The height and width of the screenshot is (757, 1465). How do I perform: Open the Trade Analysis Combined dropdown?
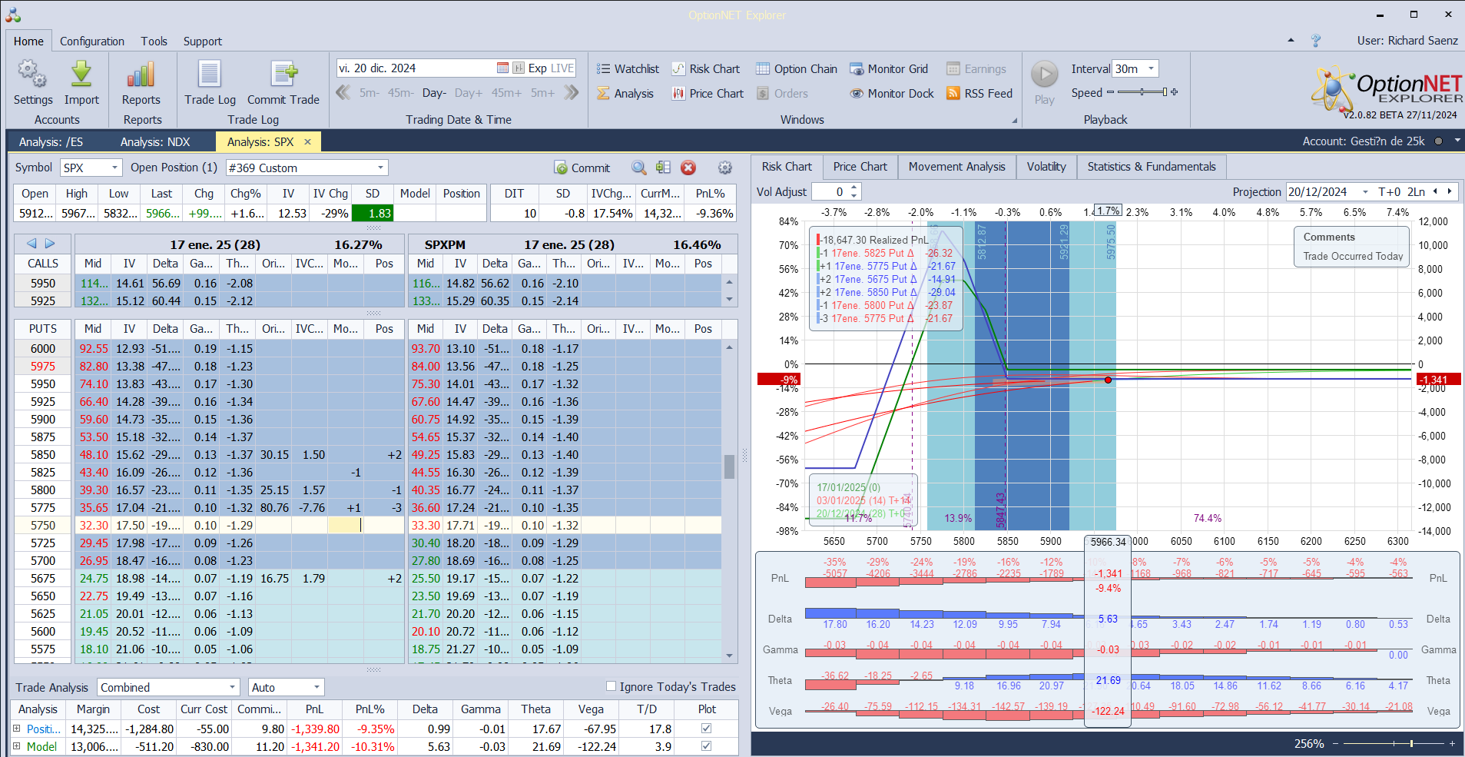(169, 687)
